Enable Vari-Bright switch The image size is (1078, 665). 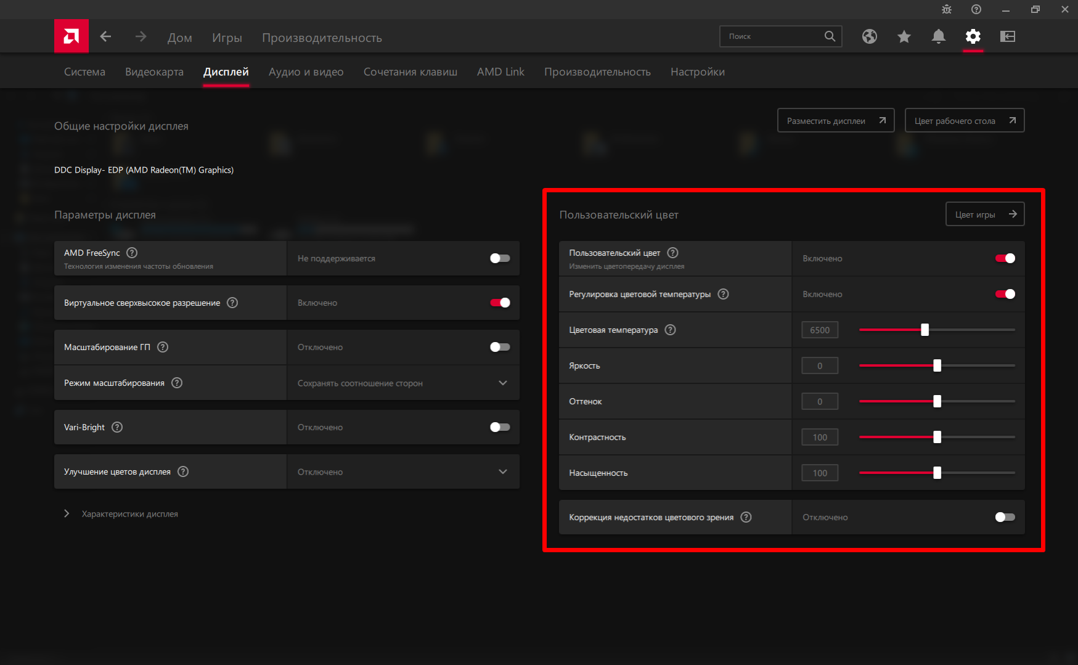tap(500, 427)
